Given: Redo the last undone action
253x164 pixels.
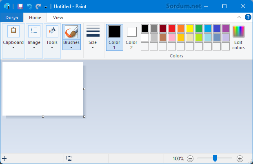Looking at the screenshot, I should [38, 7].
